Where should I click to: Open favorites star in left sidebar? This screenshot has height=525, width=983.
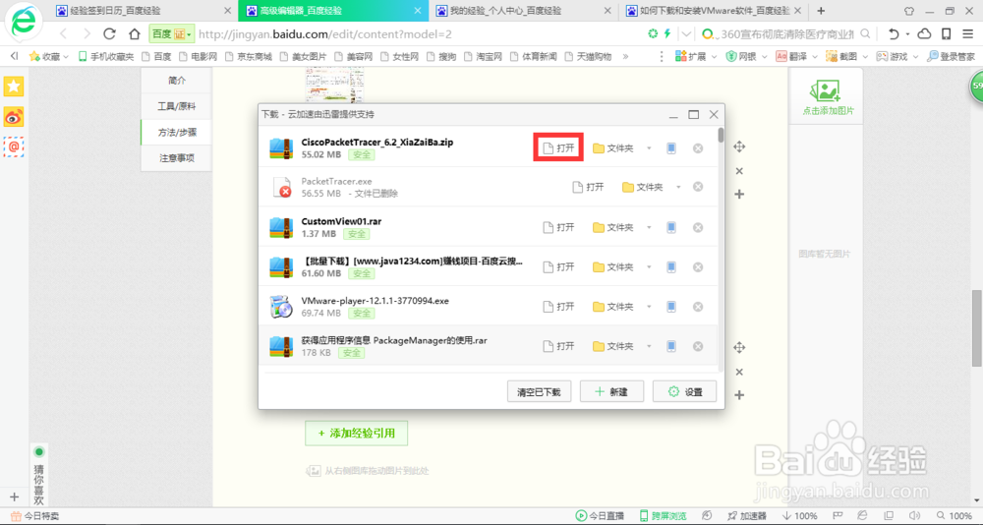tap(14, 87)
